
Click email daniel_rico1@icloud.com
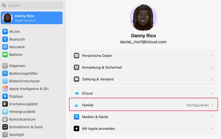point(143,42)
